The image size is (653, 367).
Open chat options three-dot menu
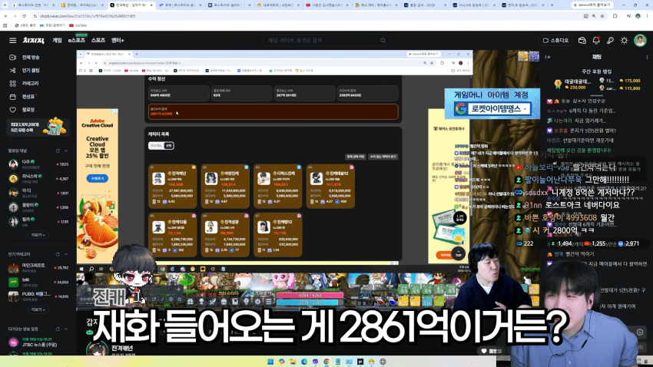tap(647, 57)
